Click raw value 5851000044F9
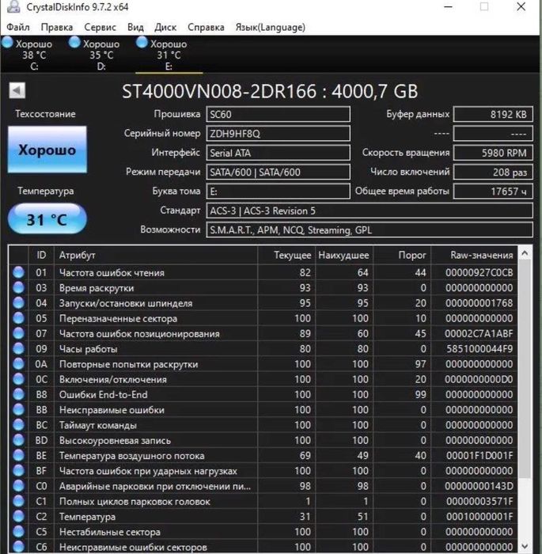 [x=479, y=349]
